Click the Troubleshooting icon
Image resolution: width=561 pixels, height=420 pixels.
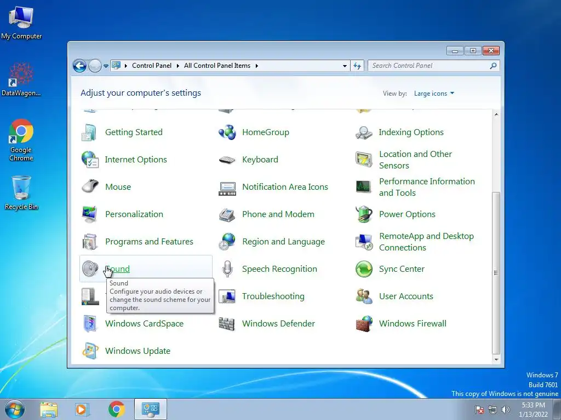click(227, 296)
